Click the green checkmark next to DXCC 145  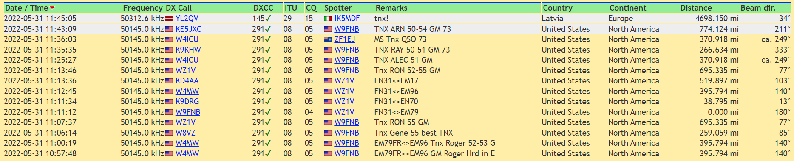click(x=268, y=19)
